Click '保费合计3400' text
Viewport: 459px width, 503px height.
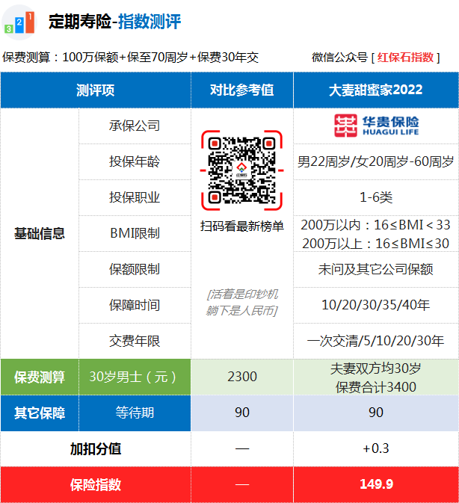[x=375, y=387]
